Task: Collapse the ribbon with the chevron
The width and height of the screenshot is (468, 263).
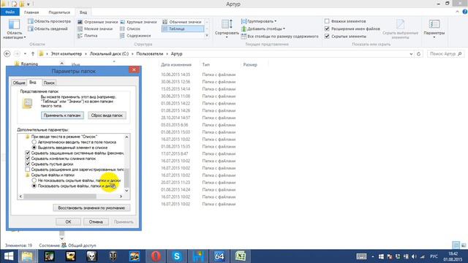Action: (x=457, y=12)
